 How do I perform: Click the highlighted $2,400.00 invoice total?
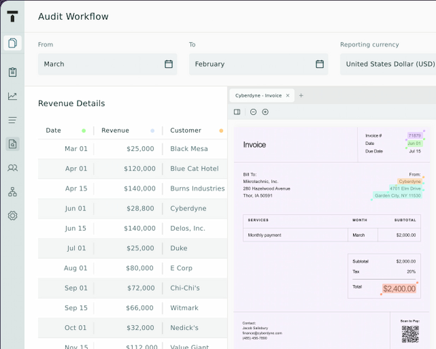point(399,289)
